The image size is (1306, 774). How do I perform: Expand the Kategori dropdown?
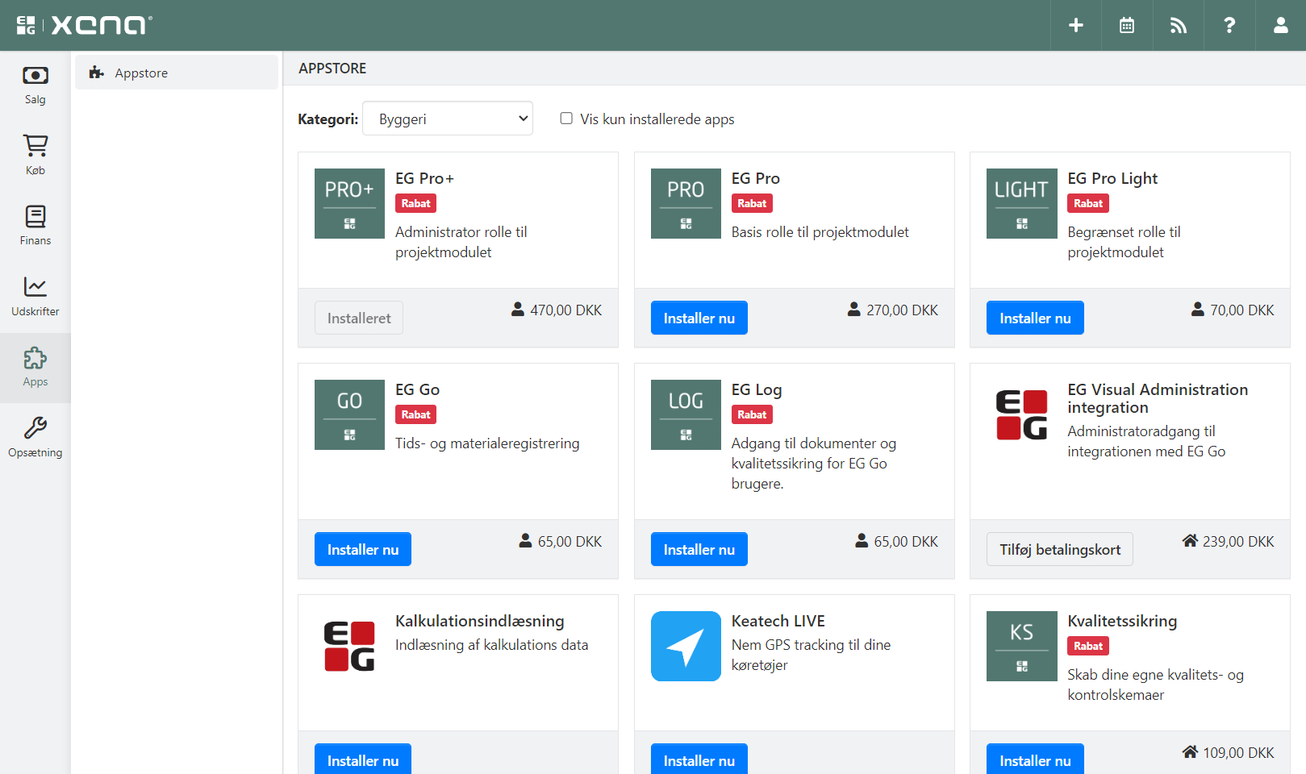click(x=448, y=119)
